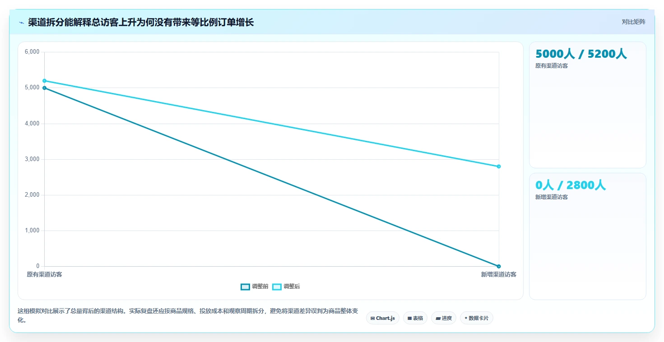
Task: Click the 对比矩阵 label in header
Action: click(x=634, y=22)
